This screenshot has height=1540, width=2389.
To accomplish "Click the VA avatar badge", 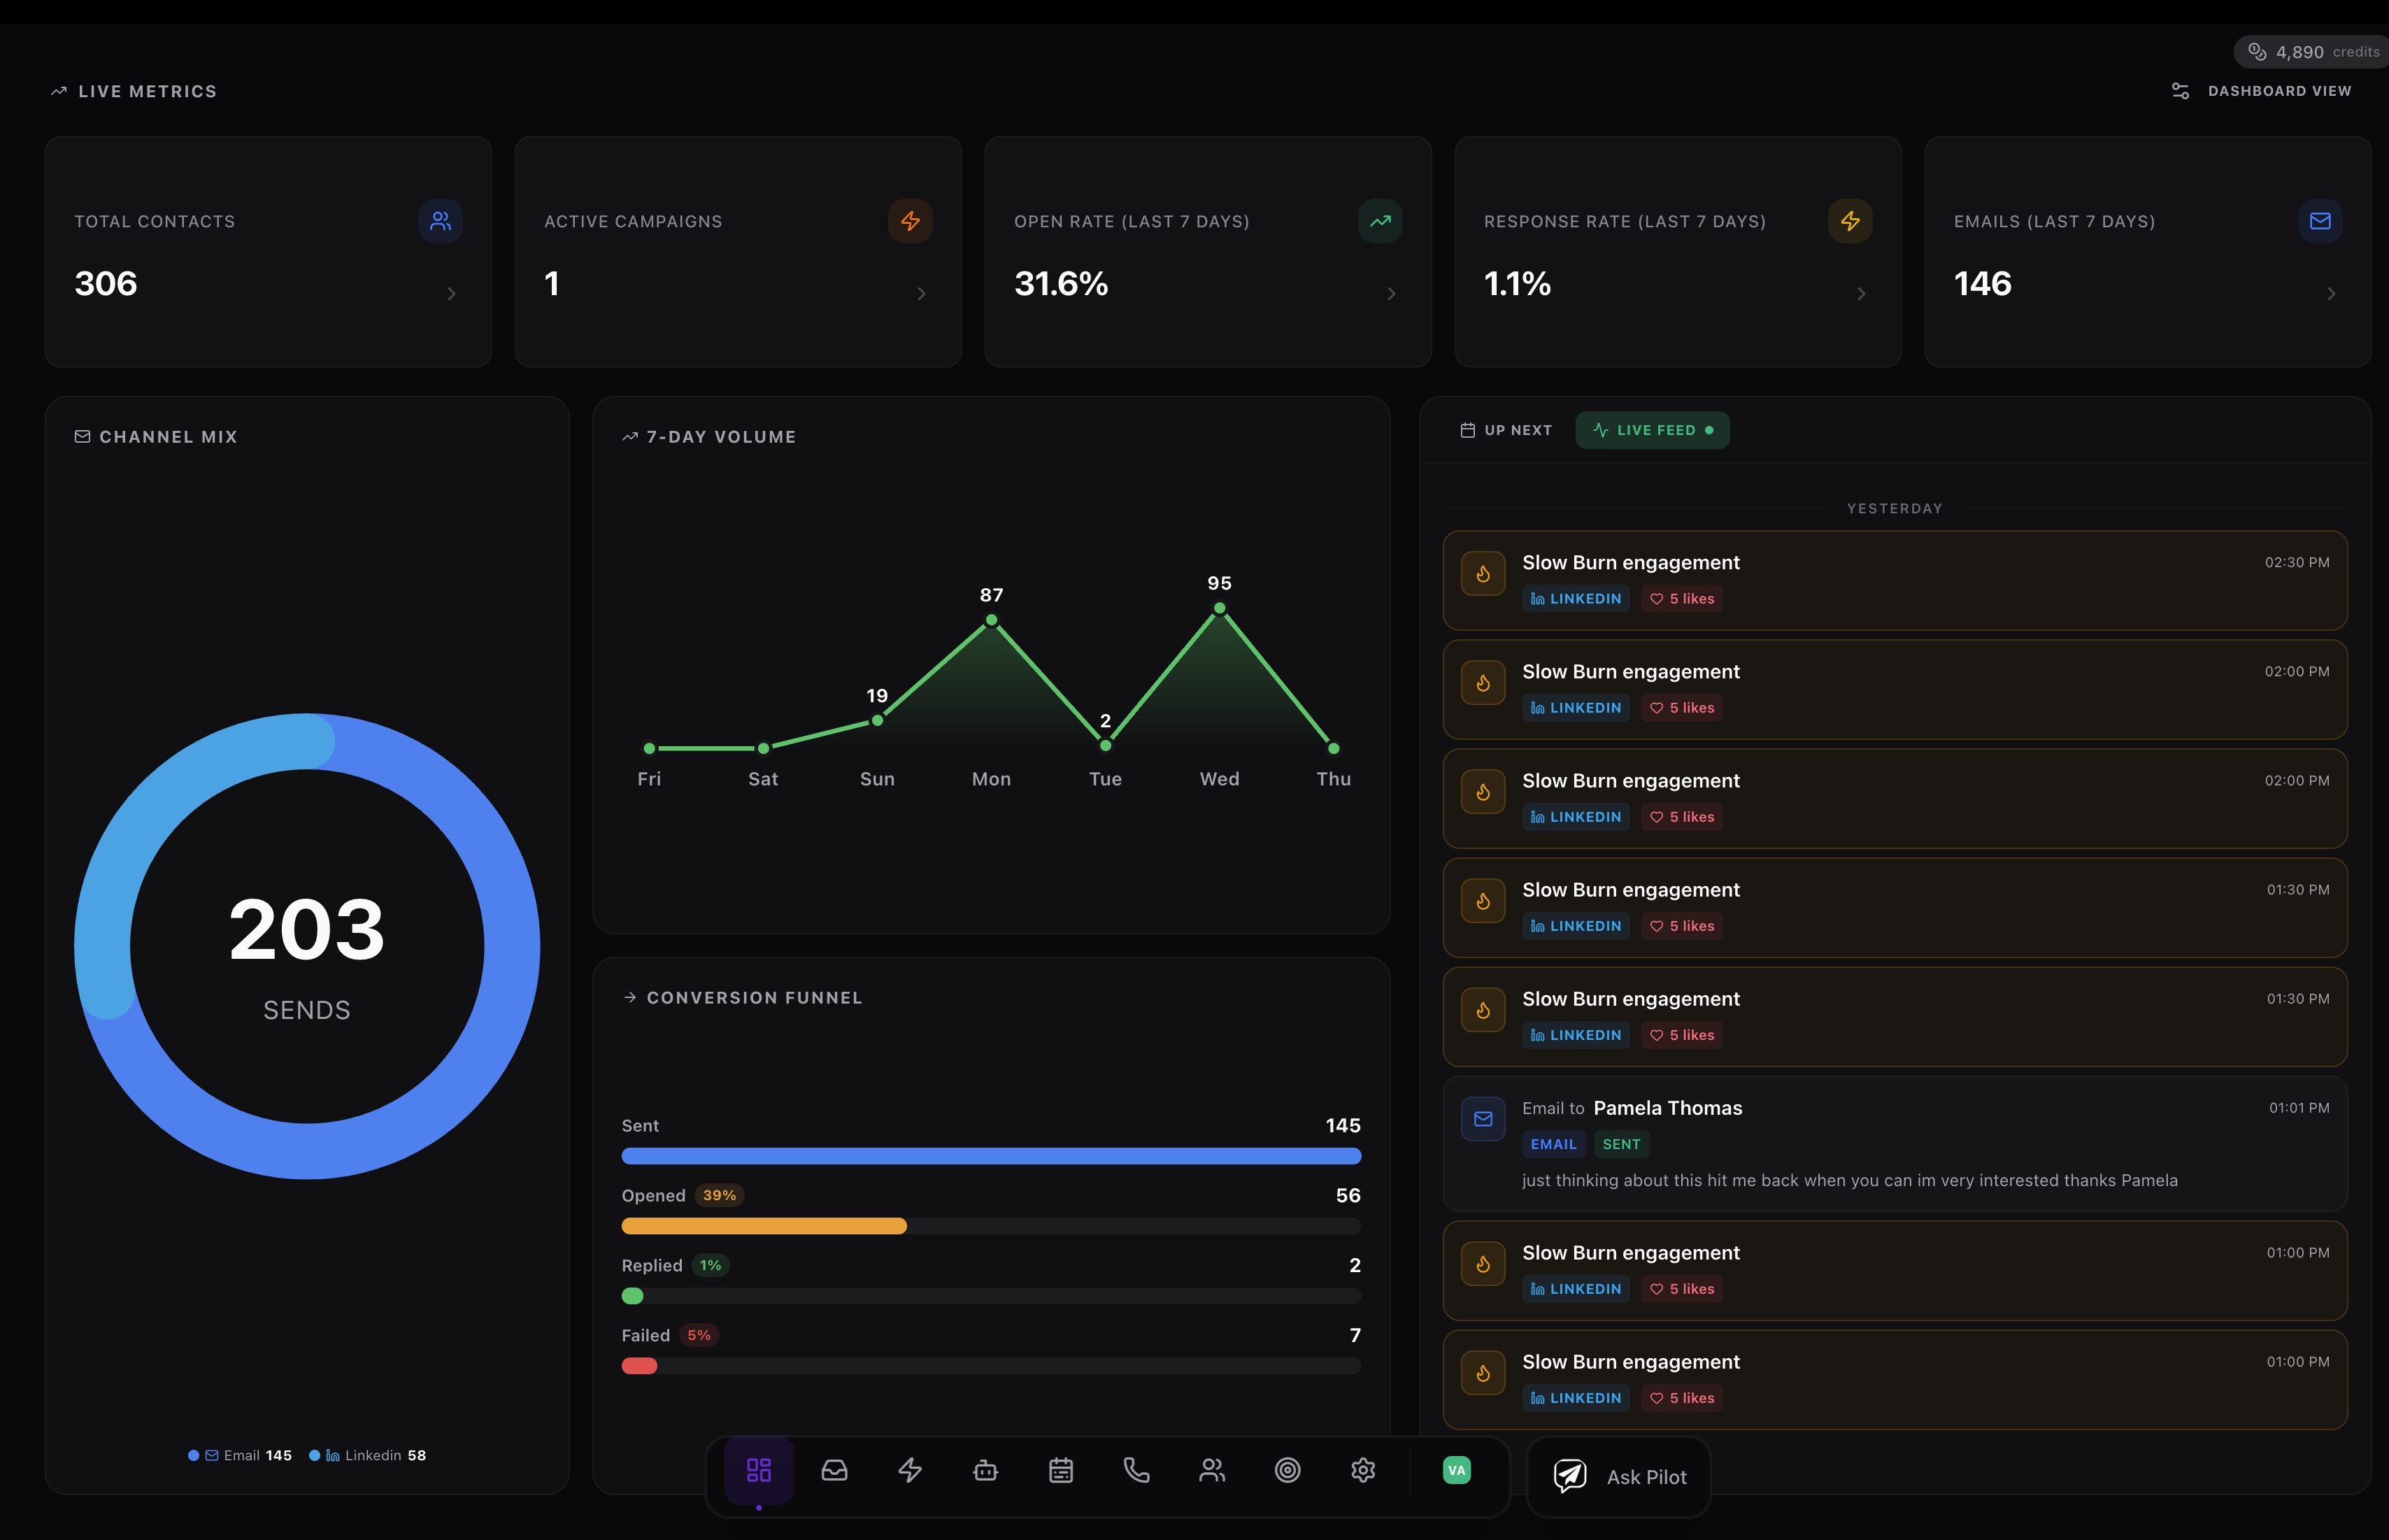I will click(x=1456, y=1470).
